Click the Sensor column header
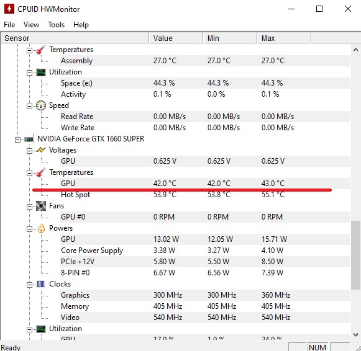Image resolution: width=361 pixels, height=351 pixels. coord(75,38)
